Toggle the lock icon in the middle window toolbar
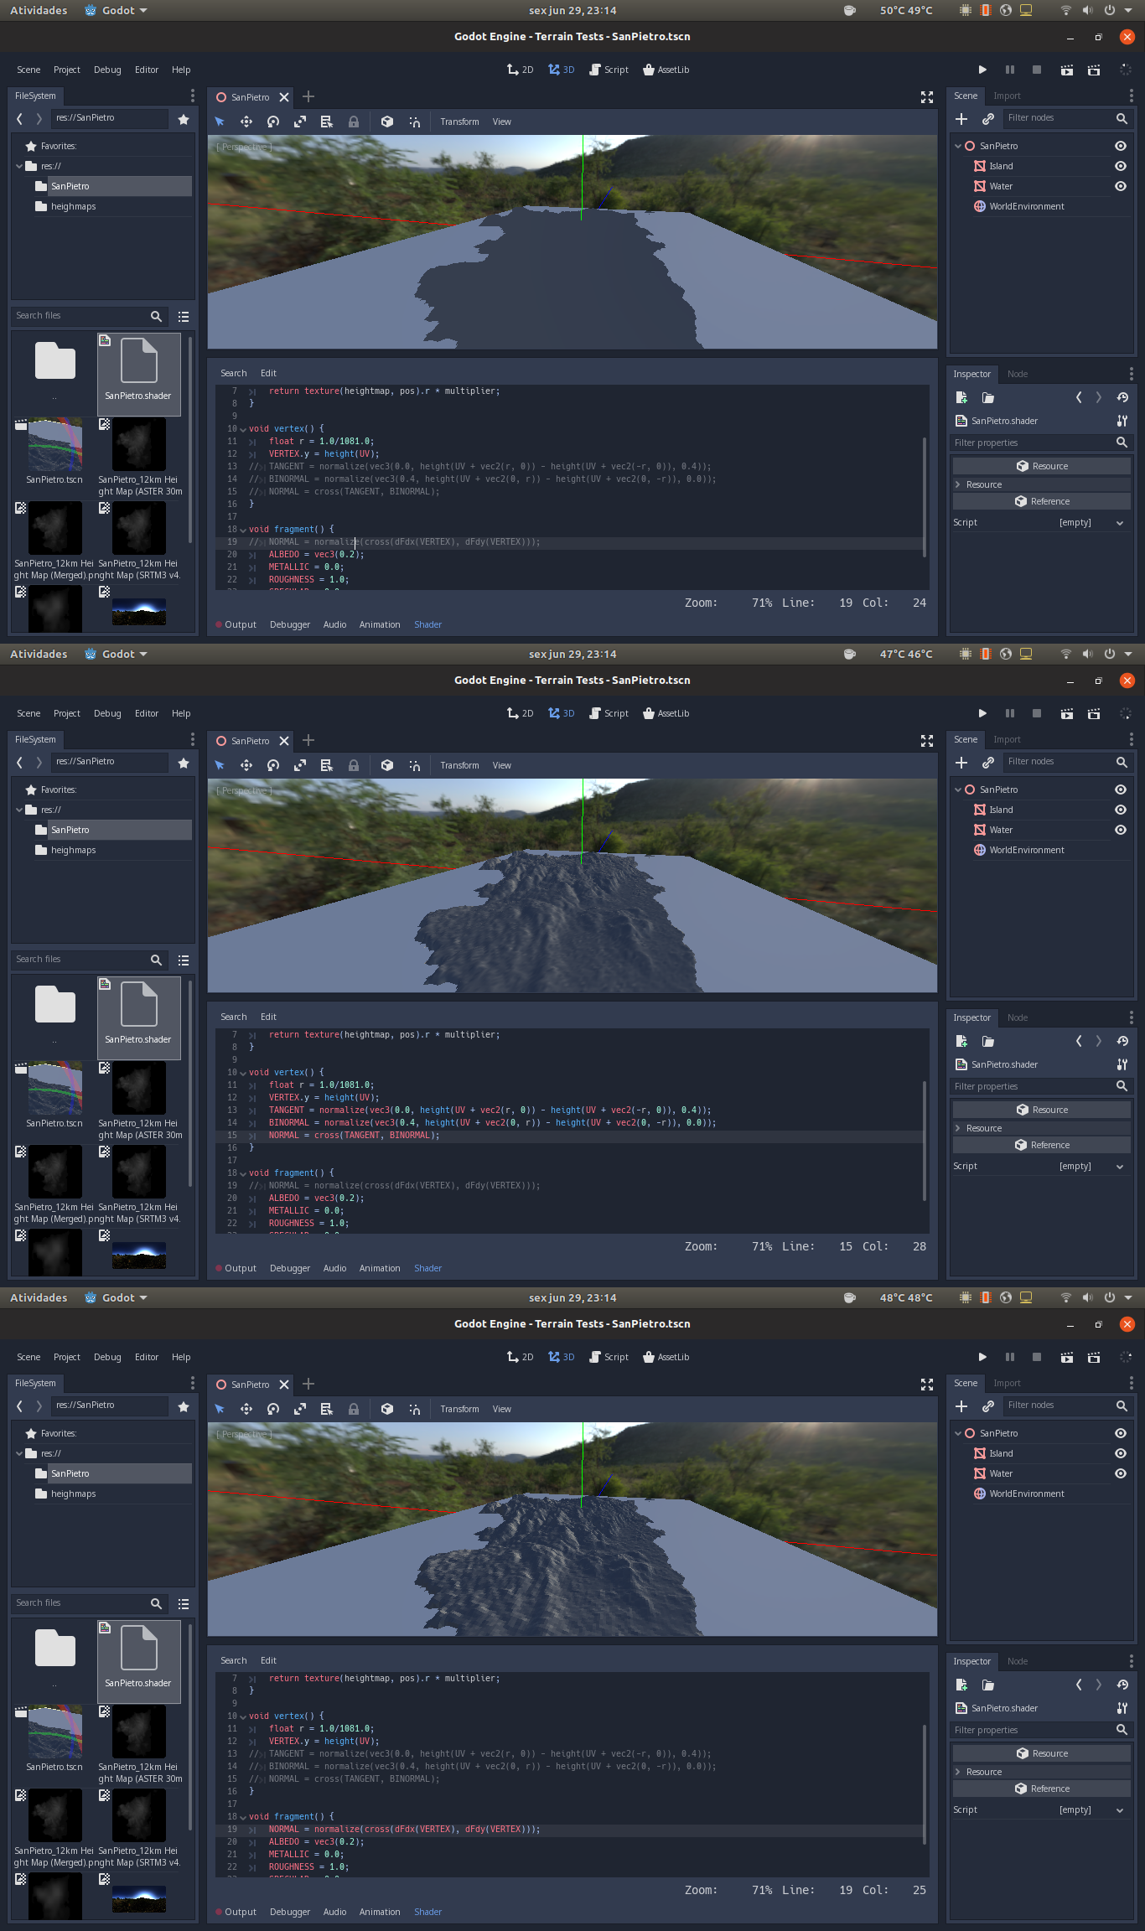Viewport: 1145px width, 1931px height. [x=354, y=765]
